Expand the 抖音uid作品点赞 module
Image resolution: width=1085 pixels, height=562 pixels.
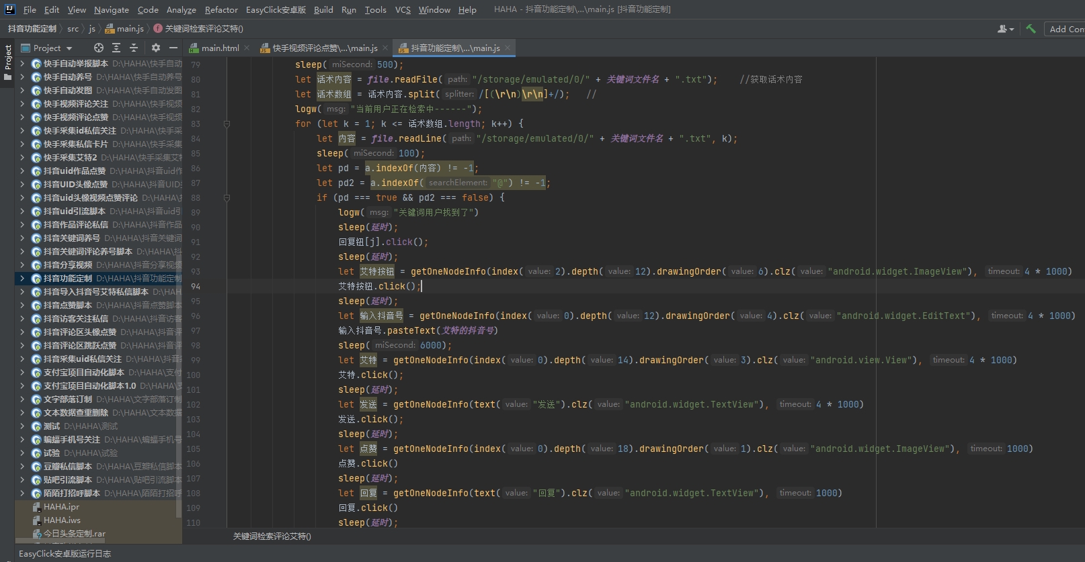22,171
